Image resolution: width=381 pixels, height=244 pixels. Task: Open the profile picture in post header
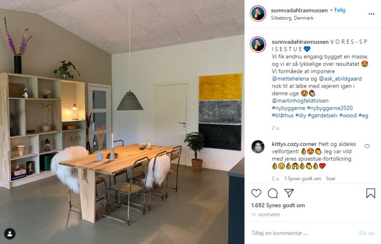pyautogui.click(x=258, y=13)
